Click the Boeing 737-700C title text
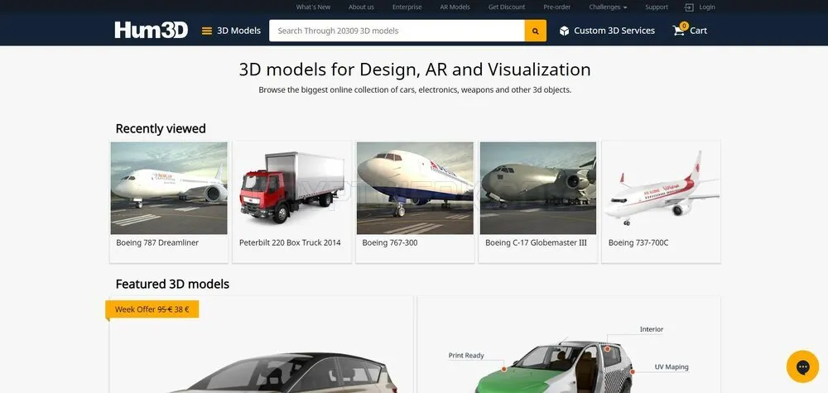Viewport: 828px width, 393px height. [x=638, y=242]
